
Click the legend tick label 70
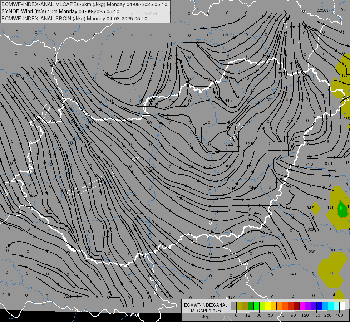point(282,315)
